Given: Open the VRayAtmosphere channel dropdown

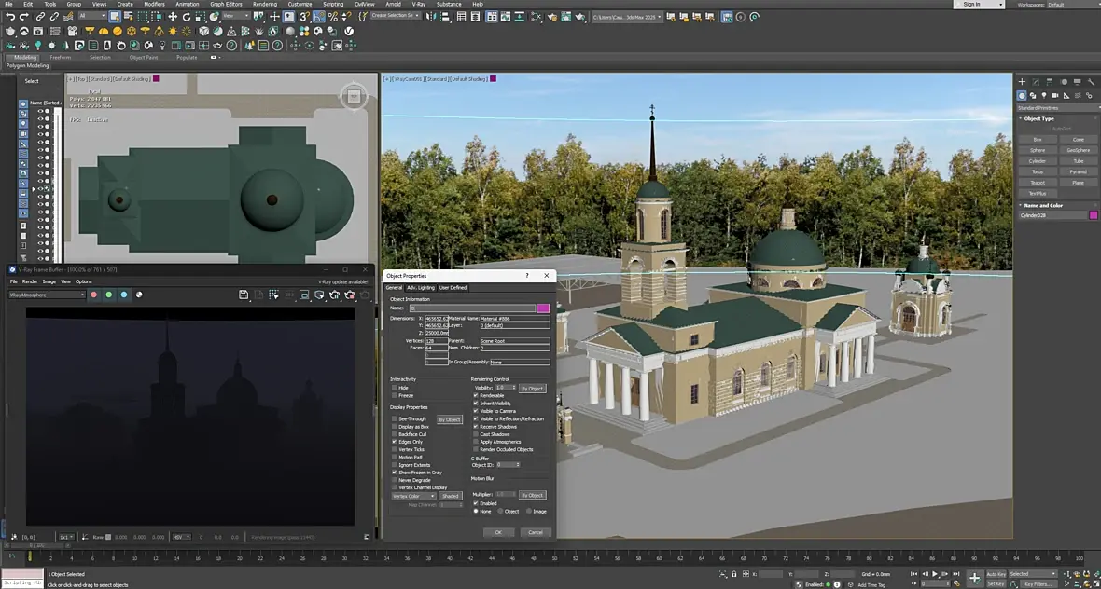Looking at the screenshot, I should tap(47, 294).
